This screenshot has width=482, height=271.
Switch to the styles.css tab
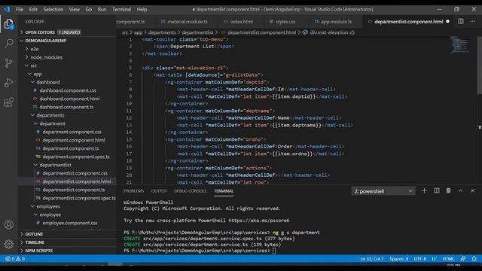coord(282,22)
